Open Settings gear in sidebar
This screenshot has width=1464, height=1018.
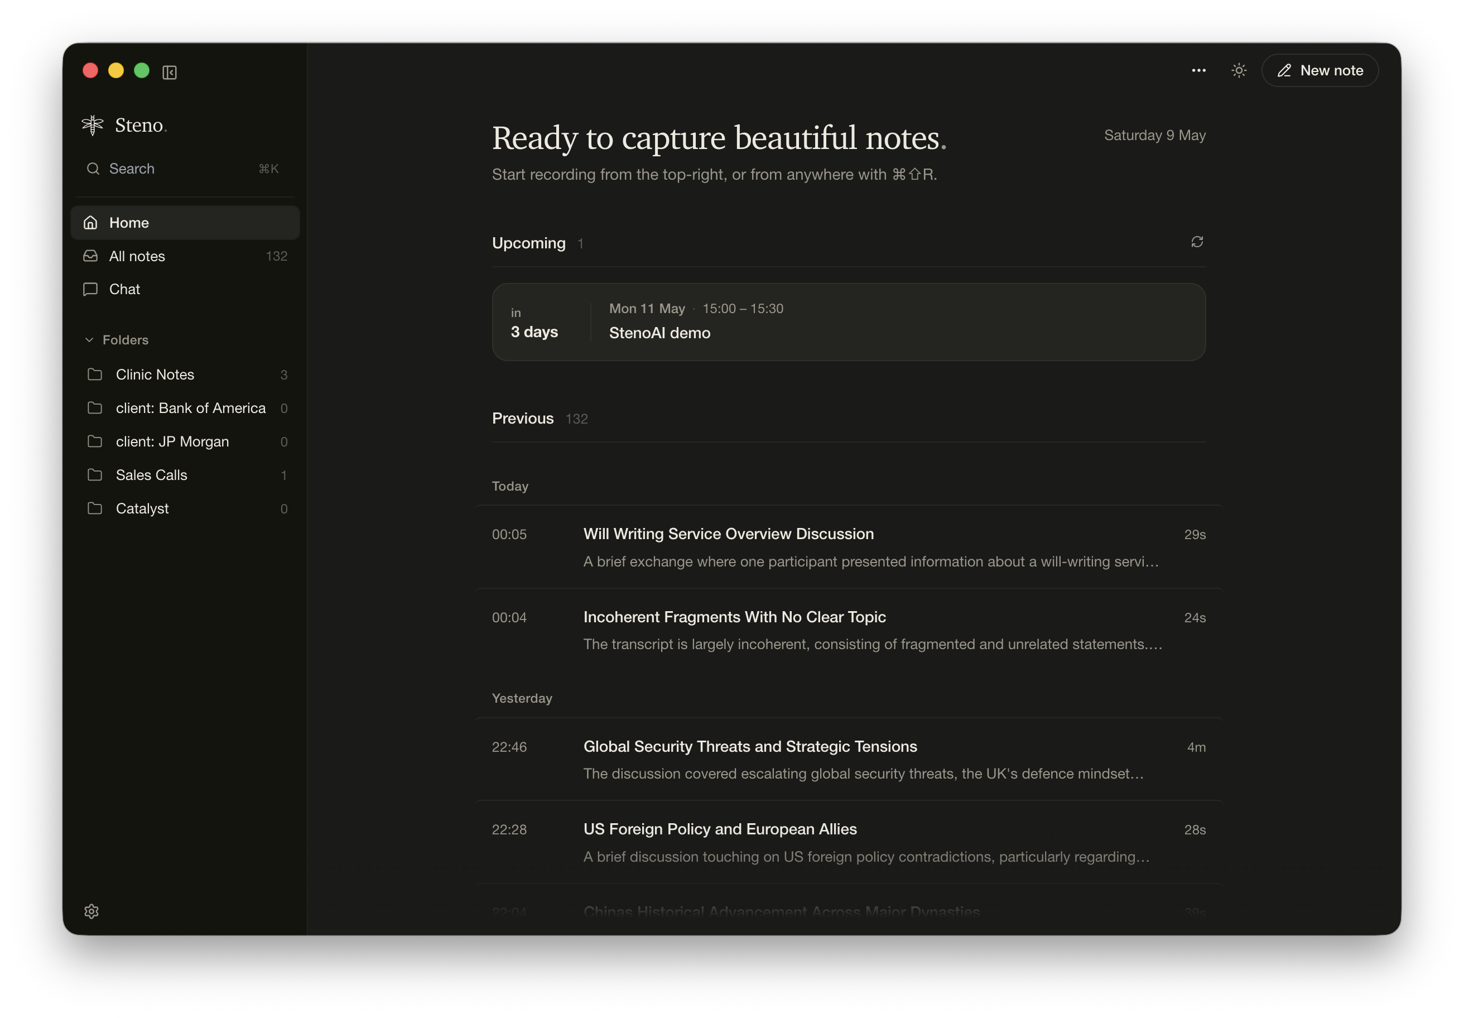(92, 911)
